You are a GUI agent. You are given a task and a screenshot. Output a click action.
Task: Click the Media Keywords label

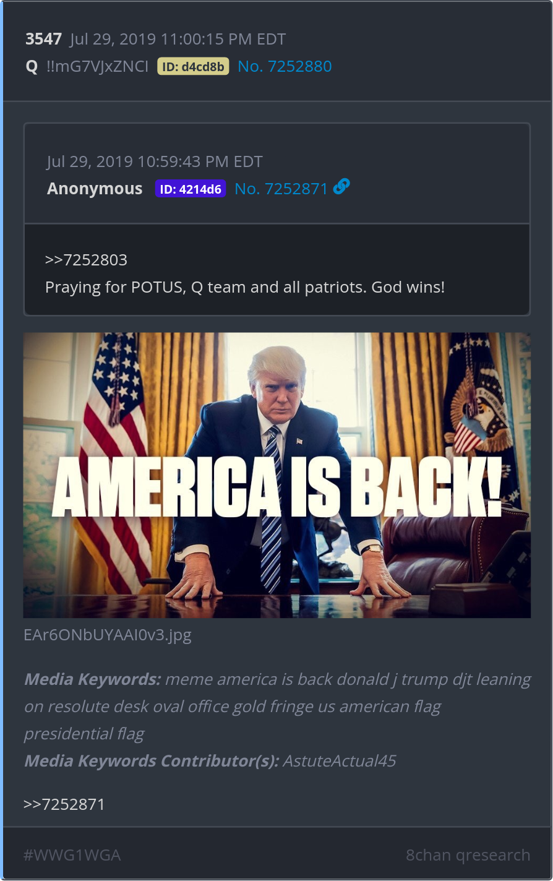coord(92,679)
